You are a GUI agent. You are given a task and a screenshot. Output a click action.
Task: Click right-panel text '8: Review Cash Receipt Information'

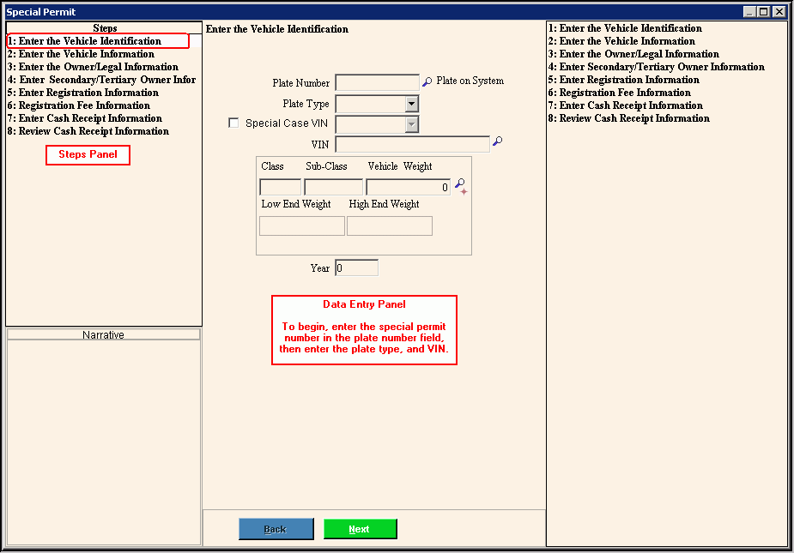coord(629,118)
